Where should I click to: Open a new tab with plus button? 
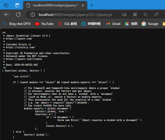(92, 5)
